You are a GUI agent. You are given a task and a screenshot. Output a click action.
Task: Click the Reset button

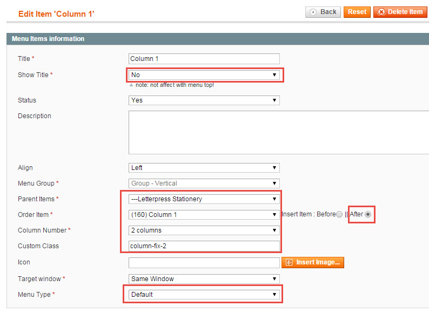(x=357, y=12)
